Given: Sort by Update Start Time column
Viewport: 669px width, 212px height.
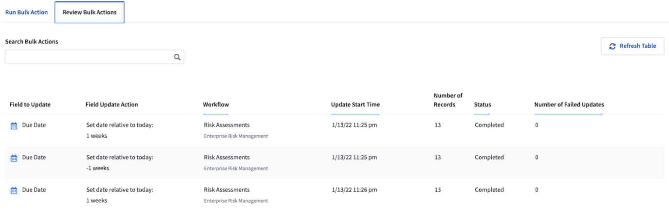Looking at the screenshot, I should pos(355,105).
